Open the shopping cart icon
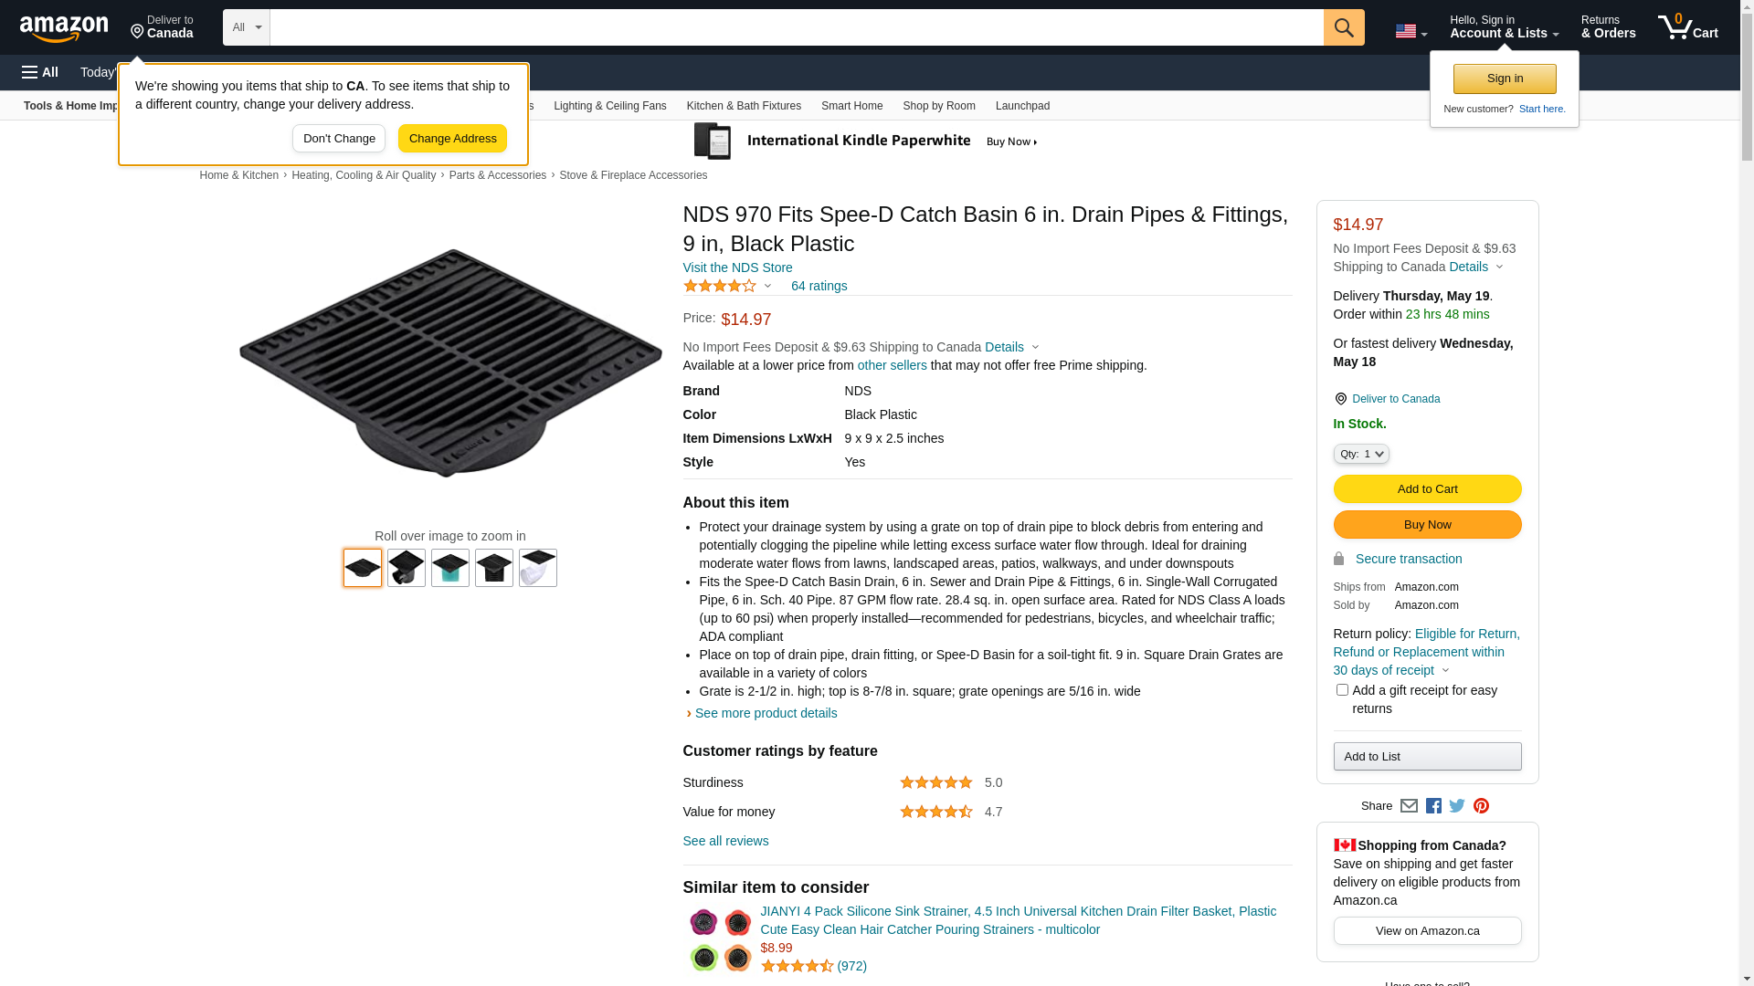 pyautogui.click(x=1687, y=27)
